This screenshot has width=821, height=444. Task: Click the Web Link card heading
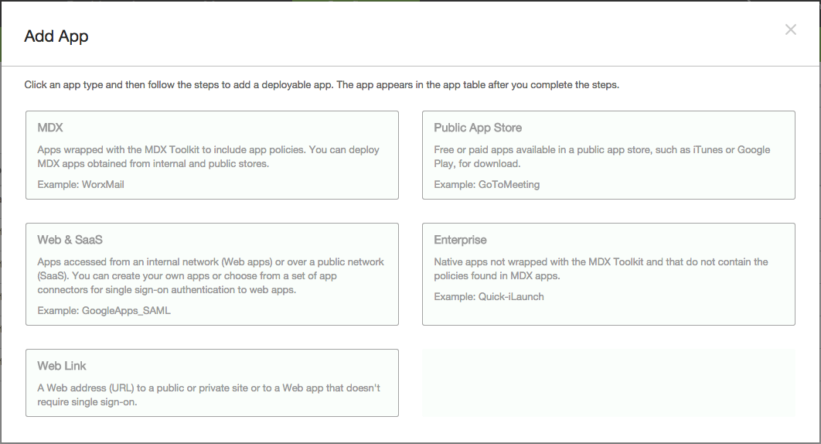(x=62, y=366)
